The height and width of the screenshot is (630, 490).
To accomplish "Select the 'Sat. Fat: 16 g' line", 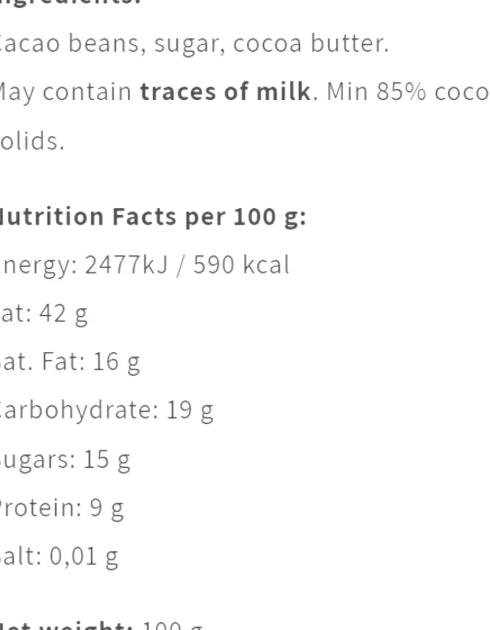I will tap(70, 362).
